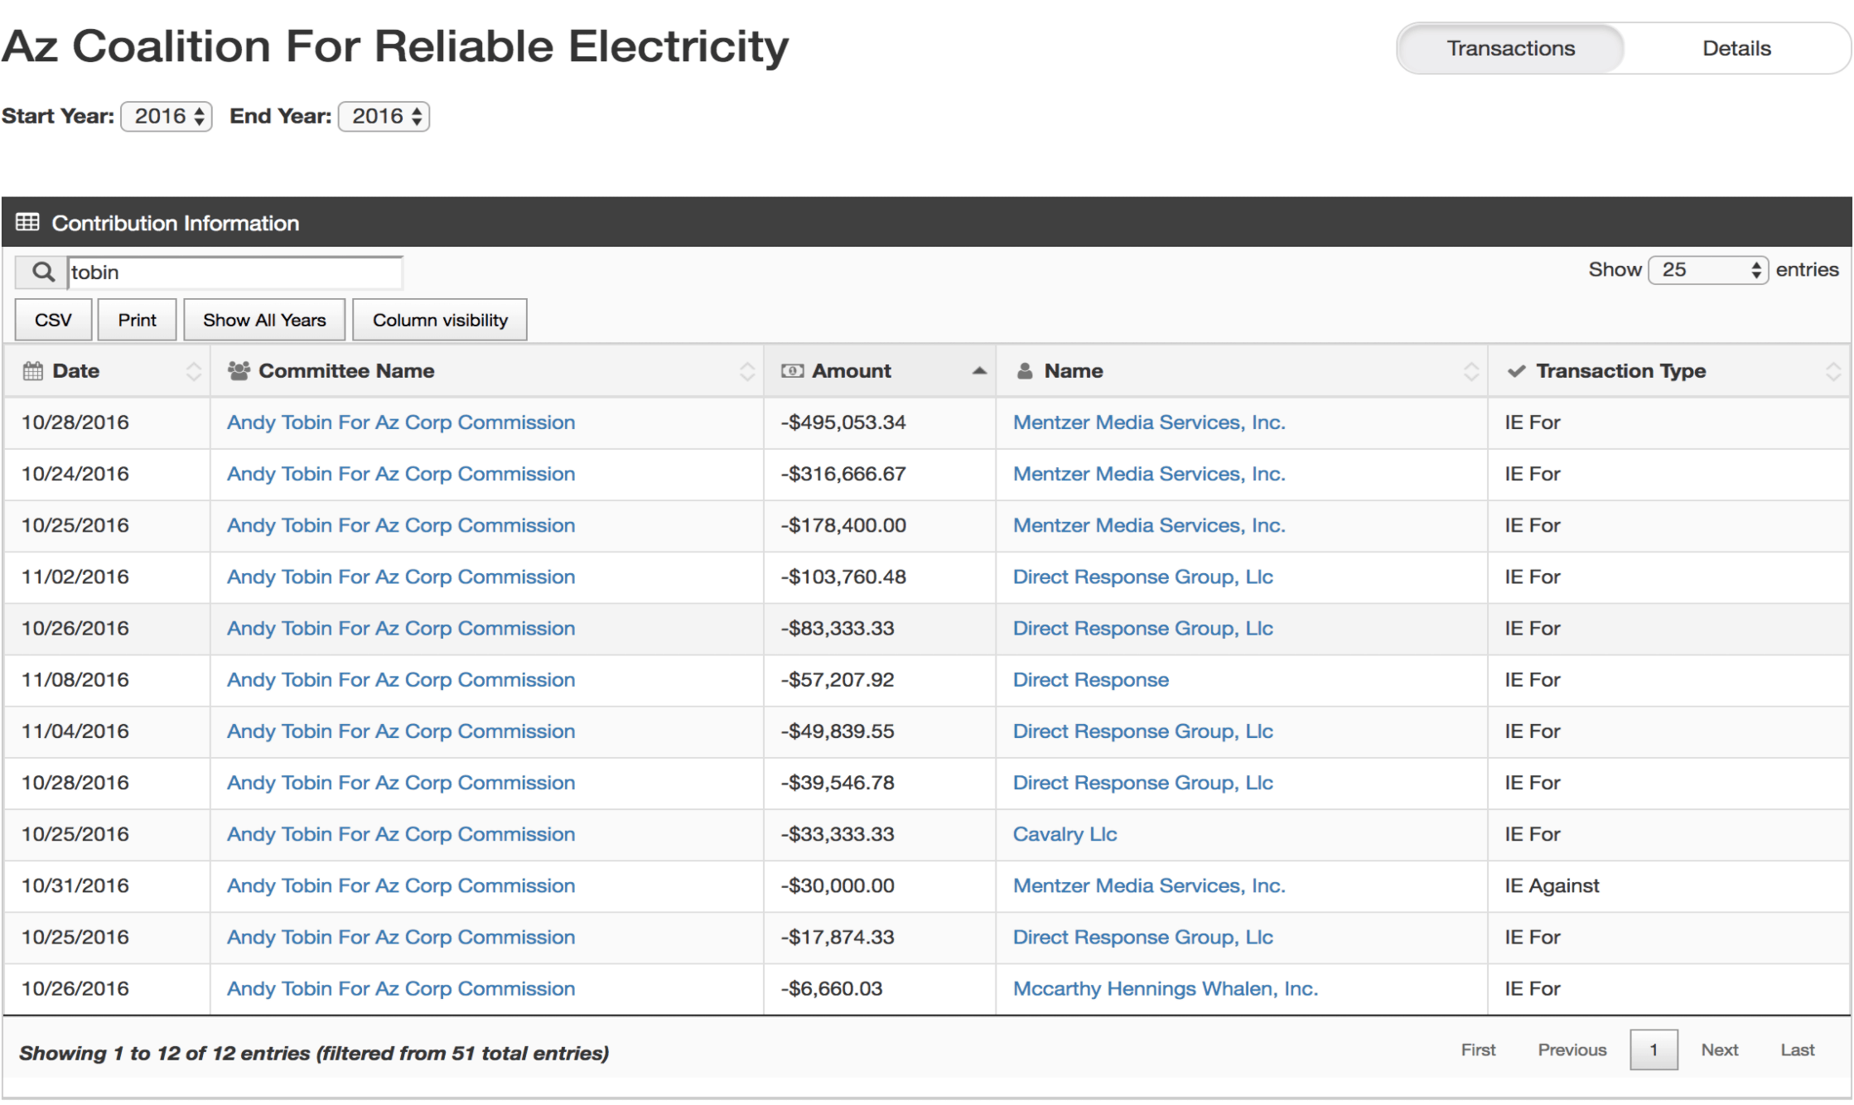Click the search magnifier icon
The image size is (1854, 1105).
42,272
